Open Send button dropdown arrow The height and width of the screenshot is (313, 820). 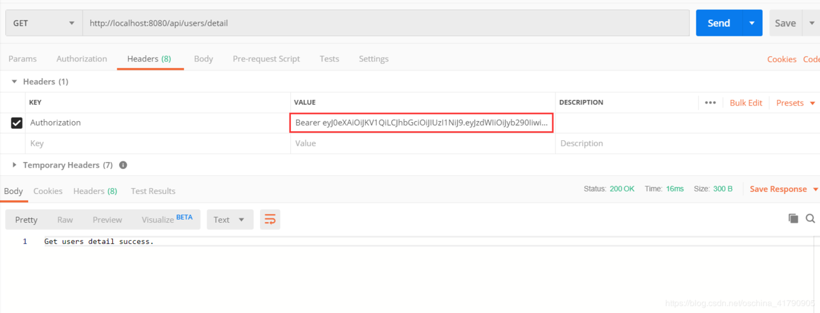click(751, 23)
